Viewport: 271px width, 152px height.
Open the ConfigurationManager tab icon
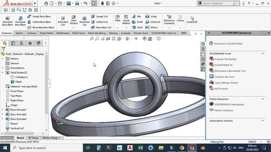click(22, 43)
